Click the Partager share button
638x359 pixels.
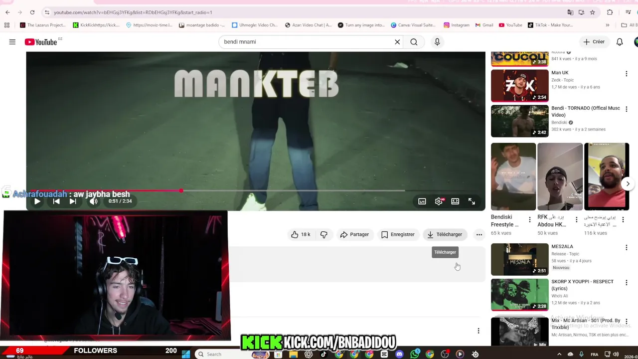pyautogui.click(x=354, y=234)
